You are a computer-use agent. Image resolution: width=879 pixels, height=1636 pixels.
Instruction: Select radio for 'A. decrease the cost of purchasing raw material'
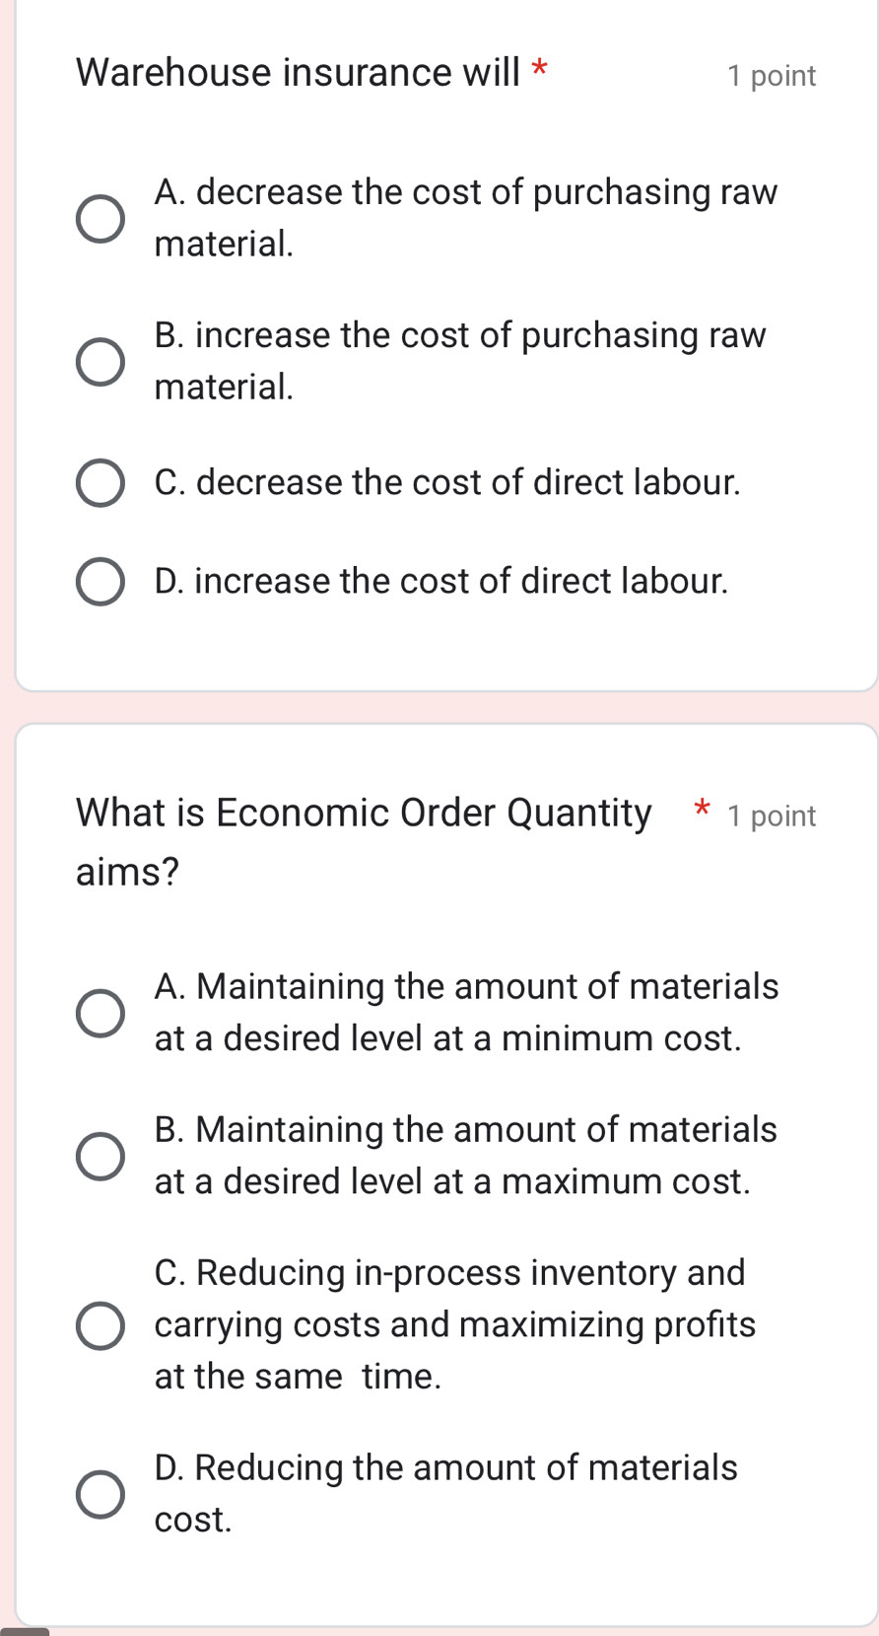pyautogui.click(x=101, y=219)
